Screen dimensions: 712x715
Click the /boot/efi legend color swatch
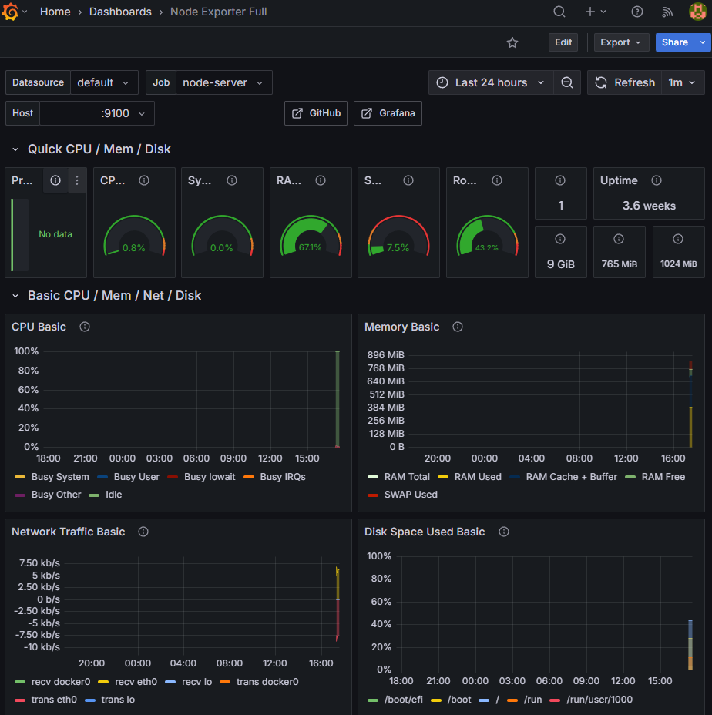(x=373, y=700)
